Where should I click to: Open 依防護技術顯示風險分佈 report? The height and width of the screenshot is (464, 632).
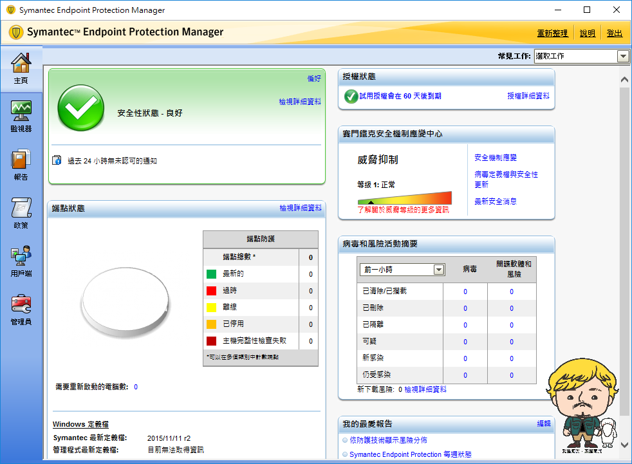point(388,440)
